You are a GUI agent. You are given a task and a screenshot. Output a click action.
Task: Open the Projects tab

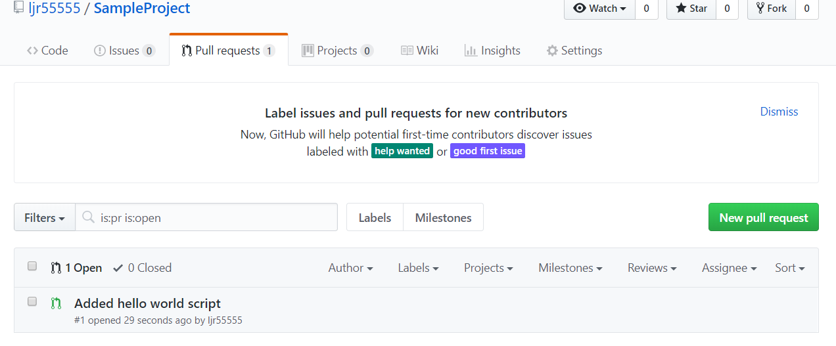pyautogui.click(x=338, y=51)
